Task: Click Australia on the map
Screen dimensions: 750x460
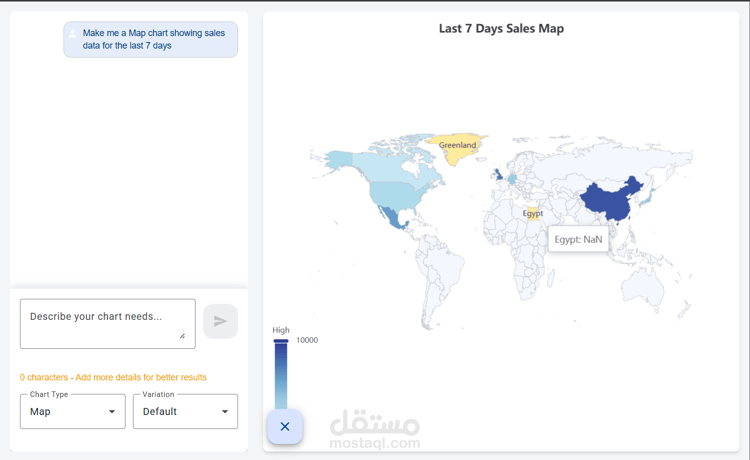Action: click(643, 287)
